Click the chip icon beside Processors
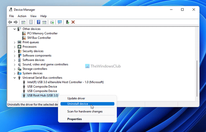This screenshot has width=206, height=132. pyautogui.click(x=19, y=47)
